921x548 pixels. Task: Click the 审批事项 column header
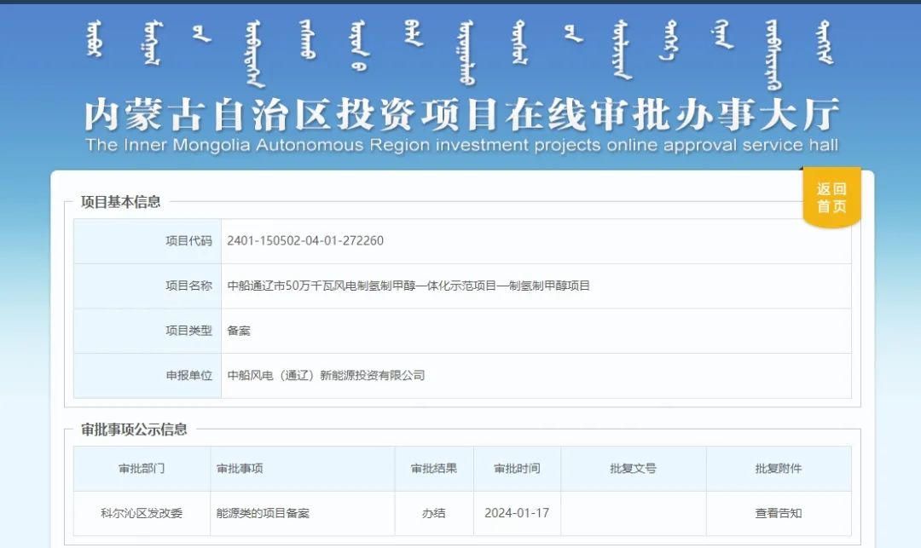coord(240,469)
